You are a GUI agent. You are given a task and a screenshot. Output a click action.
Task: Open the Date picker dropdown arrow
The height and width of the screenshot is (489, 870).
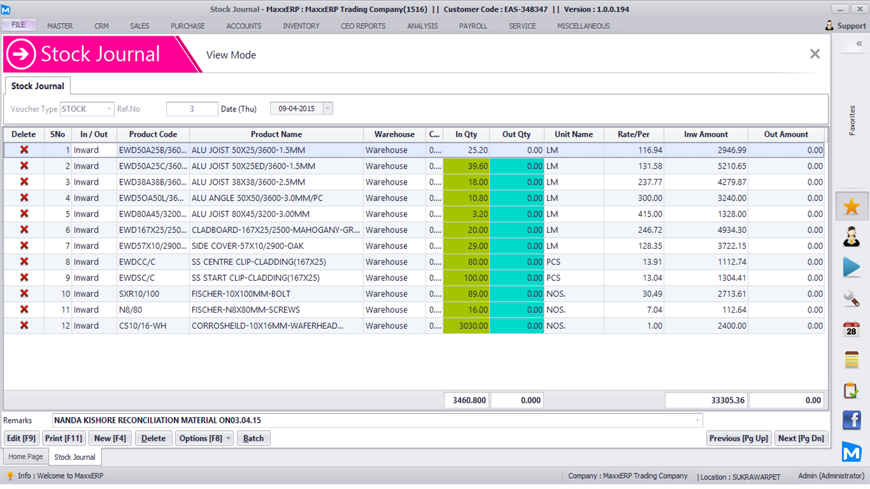pos(327,109)
